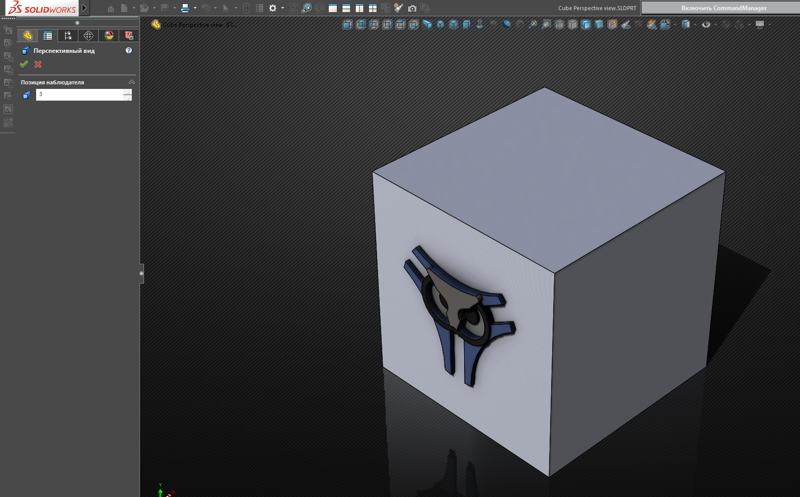Take a screenshot with the camera icon

(x=412, y=8)
